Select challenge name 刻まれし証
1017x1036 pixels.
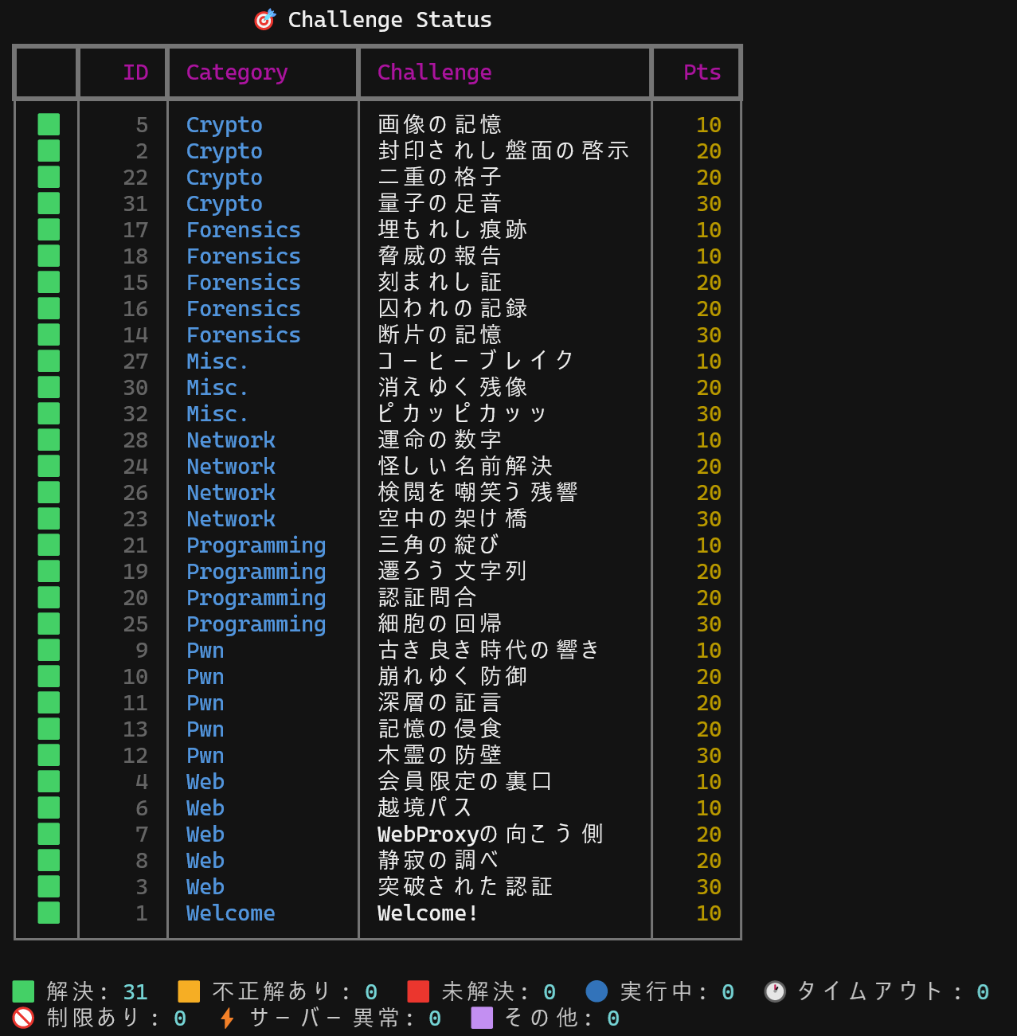coord(440,282)
